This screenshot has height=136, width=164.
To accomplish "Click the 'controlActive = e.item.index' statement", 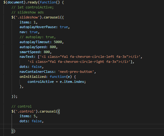I will [57, 82].
